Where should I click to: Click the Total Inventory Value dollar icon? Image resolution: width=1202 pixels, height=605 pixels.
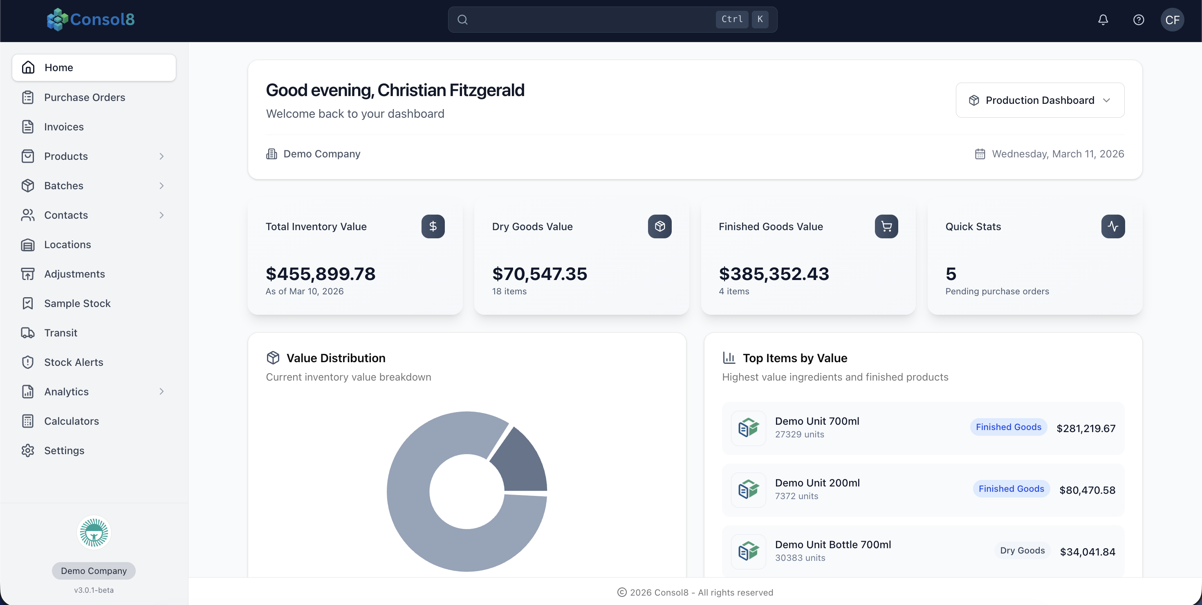[433, 226]
